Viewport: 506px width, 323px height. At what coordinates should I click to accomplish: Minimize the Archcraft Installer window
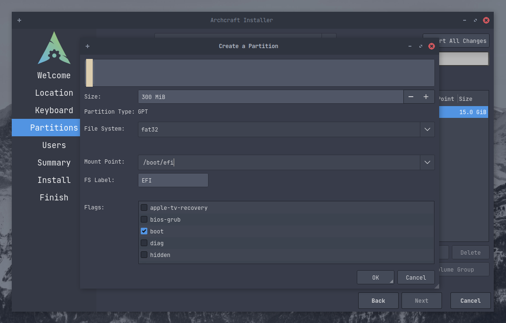point(465,20)
